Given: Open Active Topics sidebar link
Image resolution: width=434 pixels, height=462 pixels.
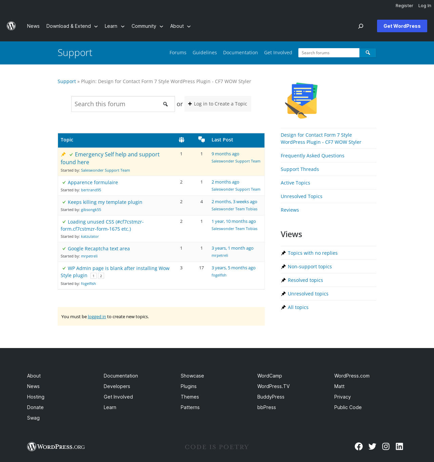Looking at the screenshot, I should pyautogui.click(x=295, y=183).
